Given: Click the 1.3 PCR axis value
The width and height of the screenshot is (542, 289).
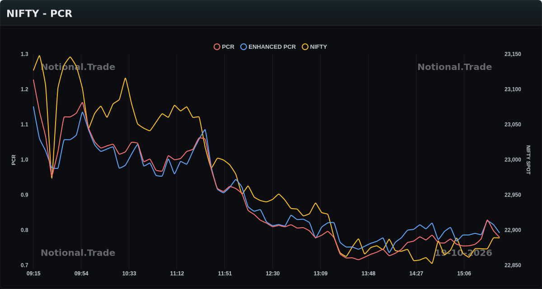Looking at the screenshot, I should click(x=24, y=54).
